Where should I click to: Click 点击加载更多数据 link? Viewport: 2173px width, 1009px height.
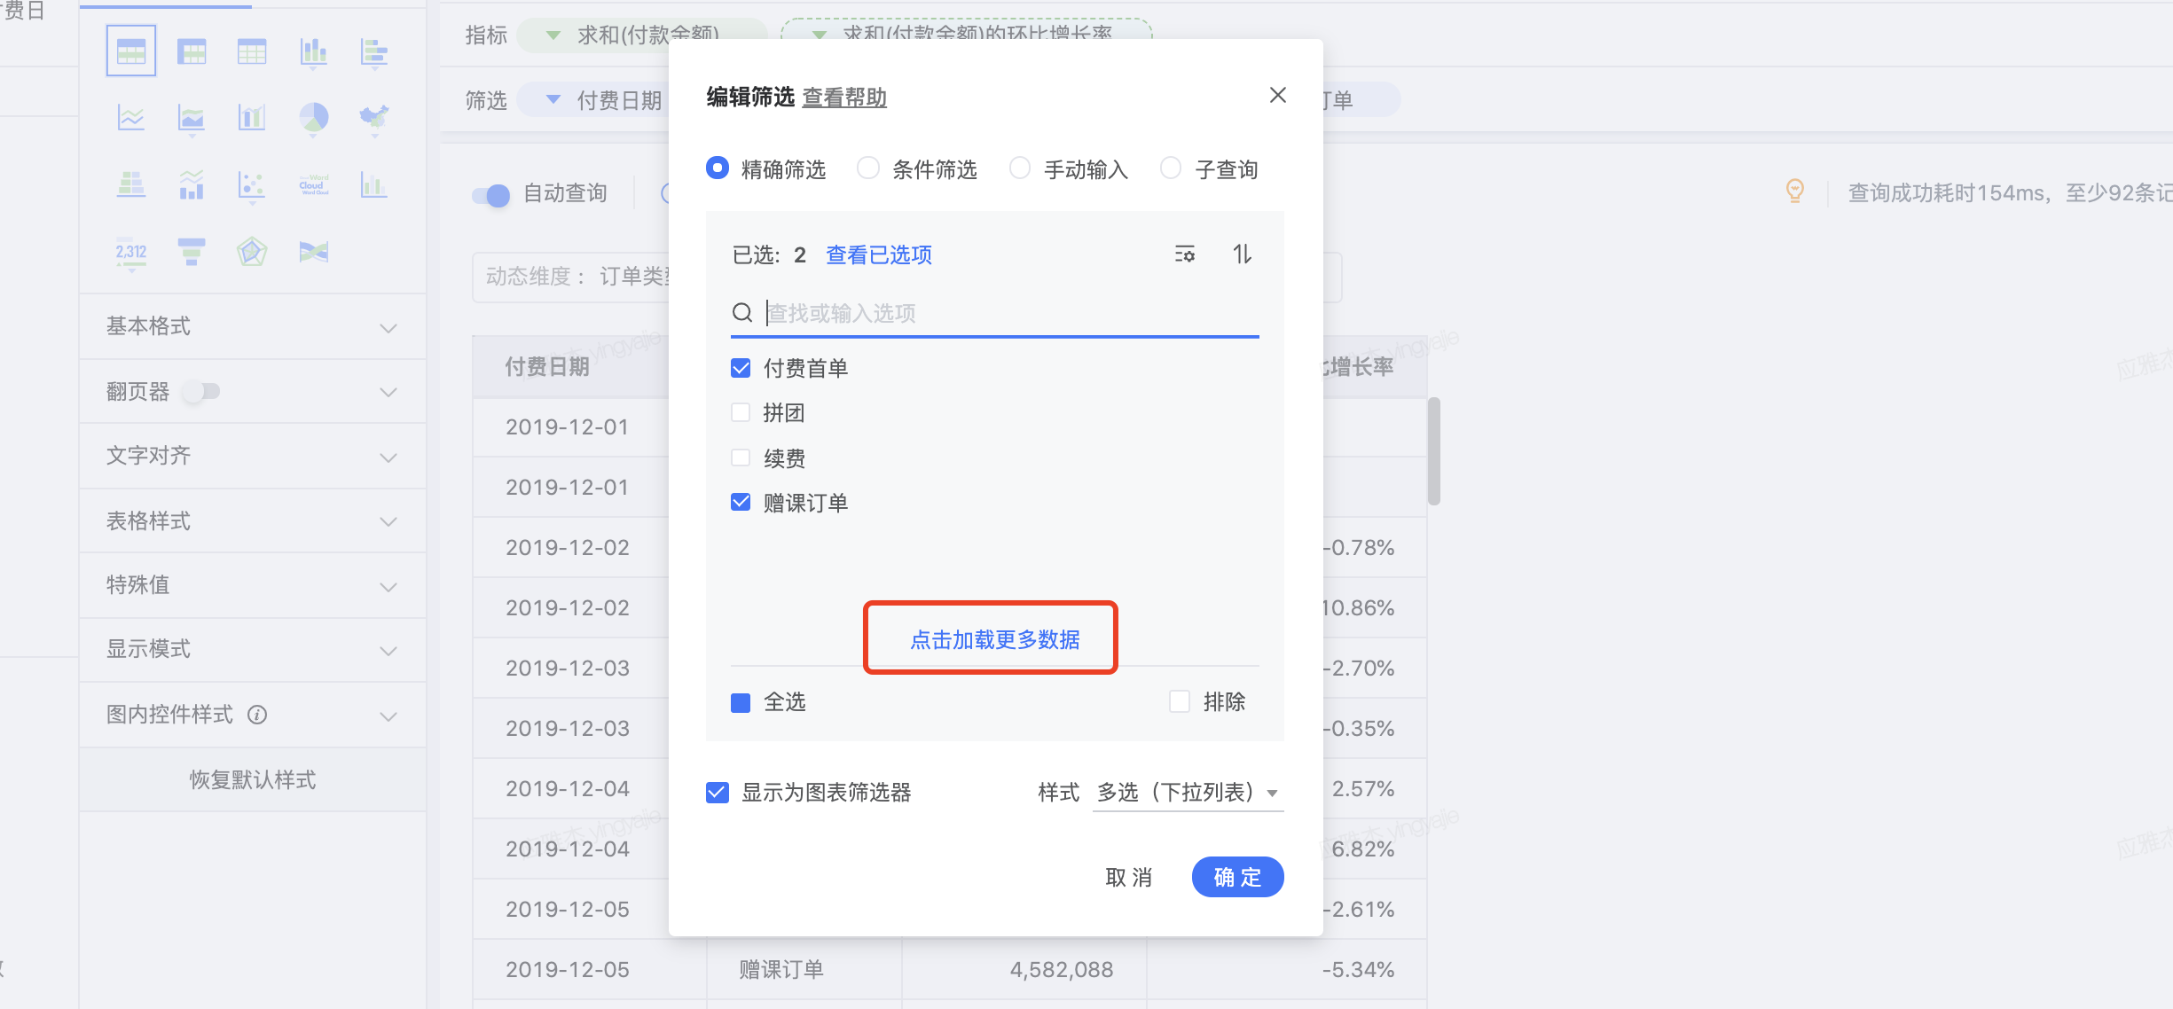(x=994, y=639)
